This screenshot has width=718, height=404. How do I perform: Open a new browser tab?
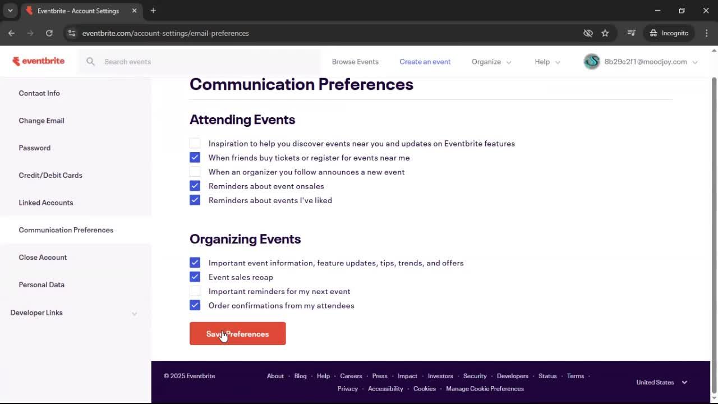(153, 11)
